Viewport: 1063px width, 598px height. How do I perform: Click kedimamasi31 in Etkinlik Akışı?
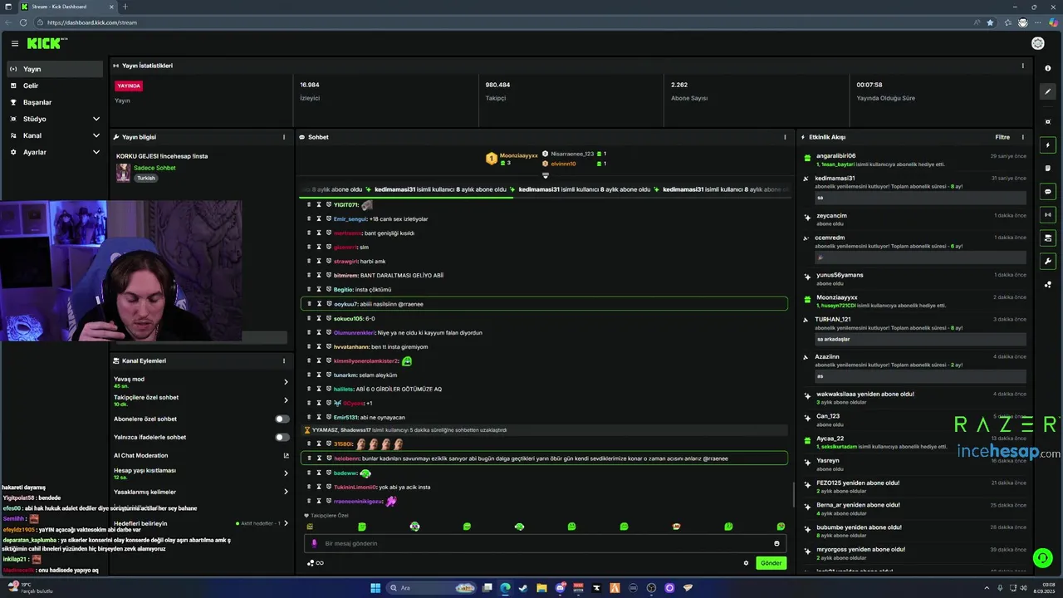coord(835,178)
